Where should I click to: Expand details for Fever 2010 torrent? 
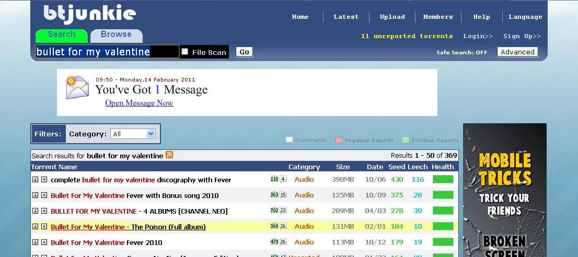click(44, 242)
